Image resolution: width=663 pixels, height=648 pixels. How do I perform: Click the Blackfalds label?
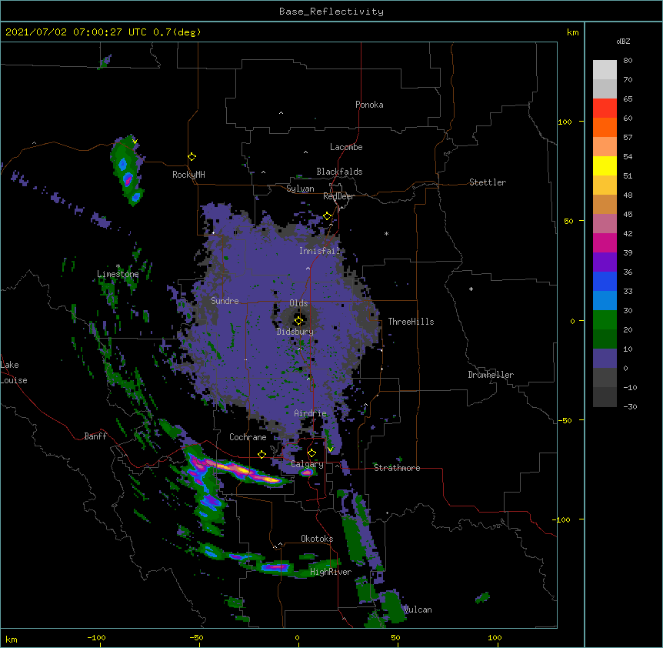tap(339, 172)
